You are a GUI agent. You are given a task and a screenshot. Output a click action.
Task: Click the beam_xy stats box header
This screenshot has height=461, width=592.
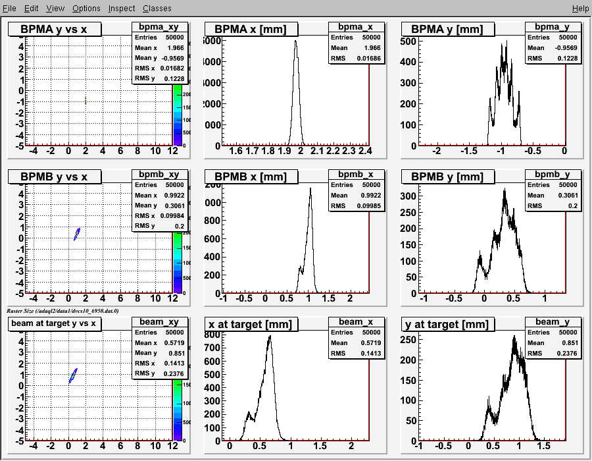160,321
